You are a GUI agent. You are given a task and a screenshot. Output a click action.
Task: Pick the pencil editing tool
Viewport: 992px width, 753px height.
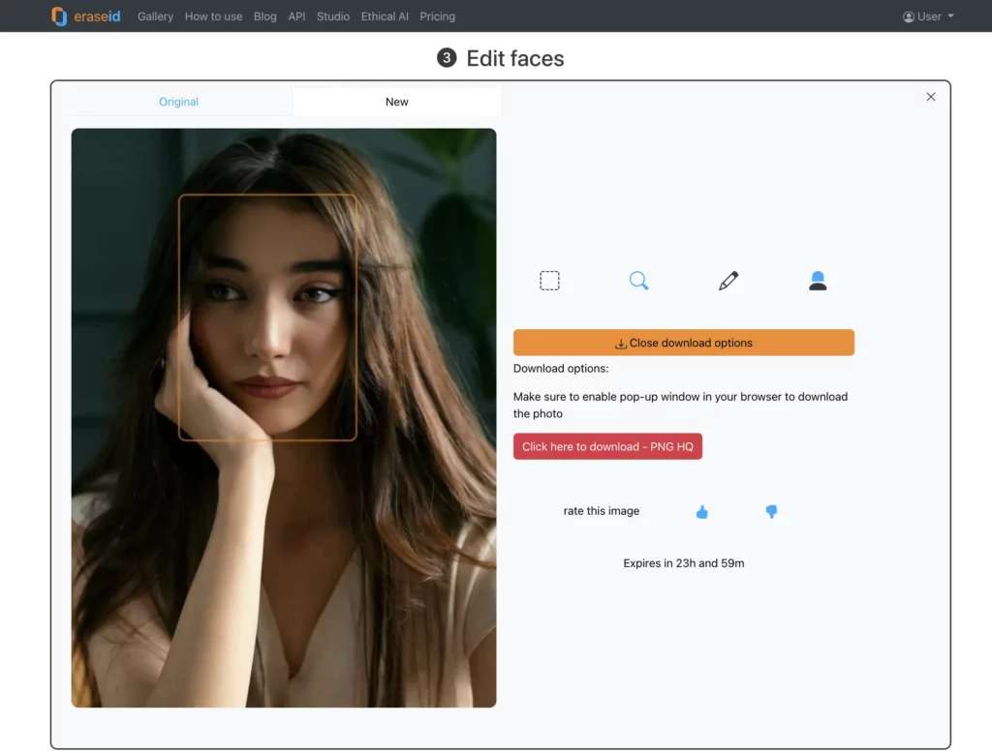728,280
